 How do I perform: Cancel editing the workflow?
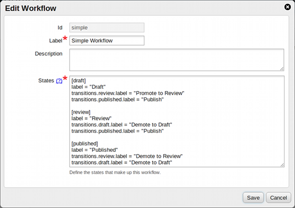click(x=278, y=197)
